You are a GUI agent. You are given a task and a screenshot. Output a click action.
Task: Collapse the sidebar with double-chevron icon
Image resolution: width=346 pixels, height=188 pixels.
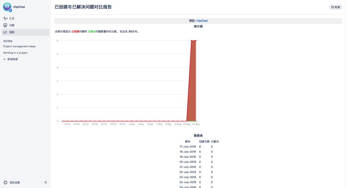pos(46,182)
